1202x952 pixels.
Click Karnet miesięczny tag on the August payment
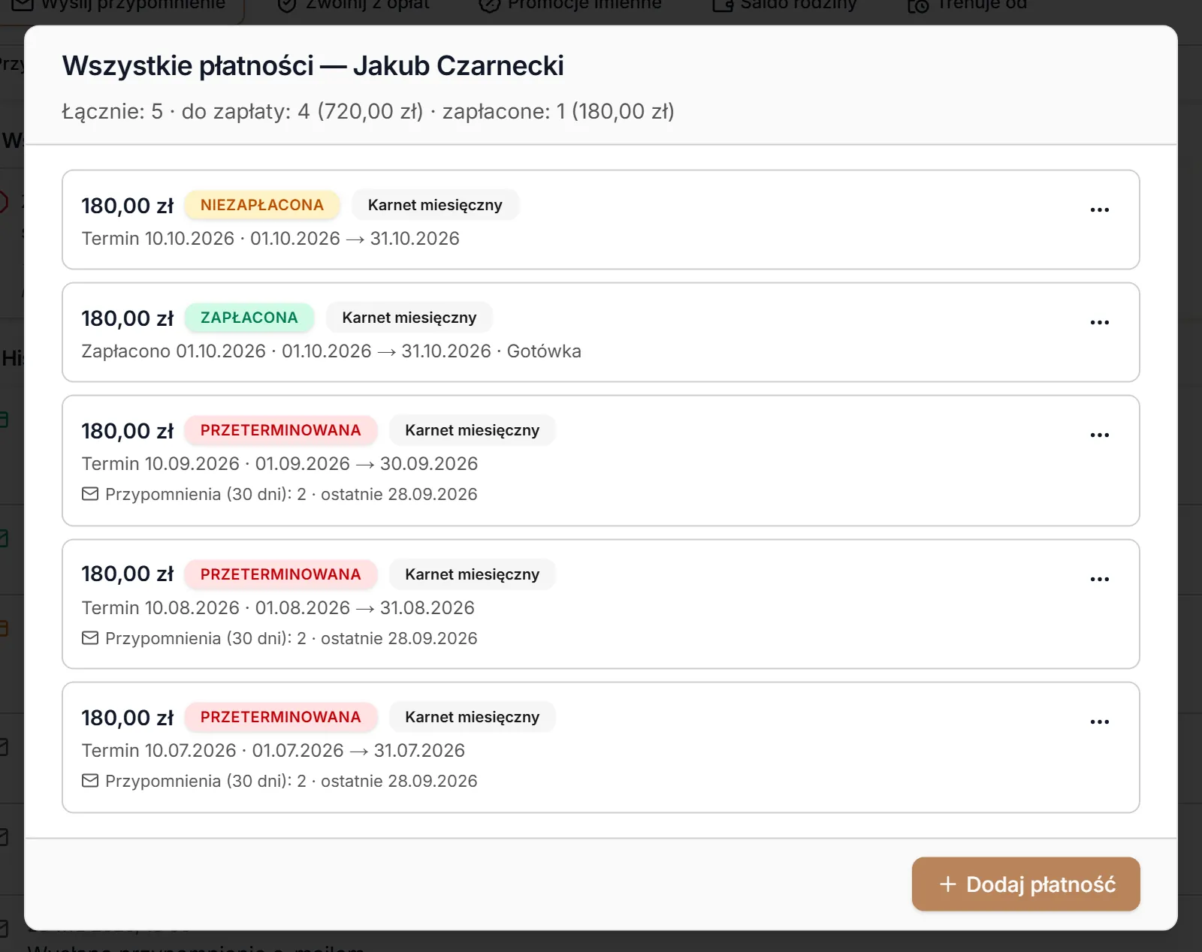point(472,574)
